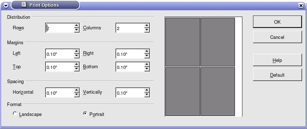Screen dimensions: 307x129
Task: Increase Horizontal spacing with up arrow
Action: [x=77, y=90]
